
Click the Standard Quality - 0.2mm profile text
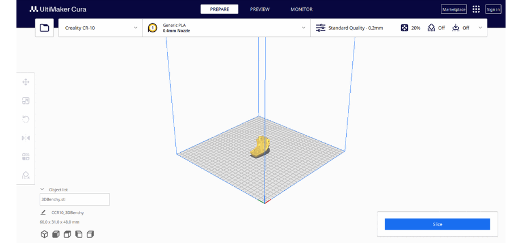pos(356,28)
